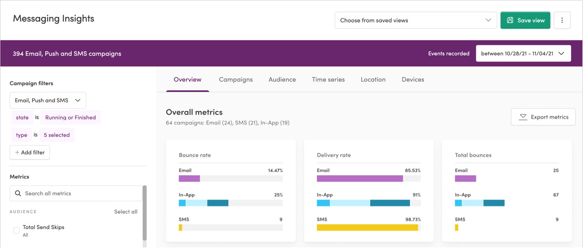Click the search magnifier in metrics panel
Image resolution: width=584 pixels, height=249 pixels.
[x=18, y=193]
